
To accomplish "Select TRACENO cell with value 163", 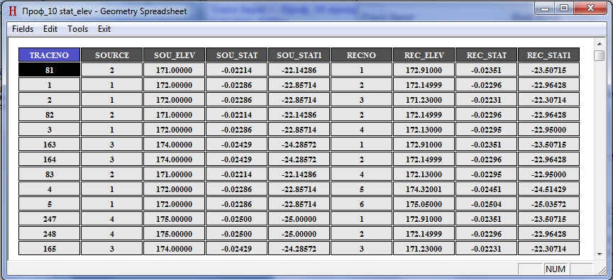I will tap(49, 145).
